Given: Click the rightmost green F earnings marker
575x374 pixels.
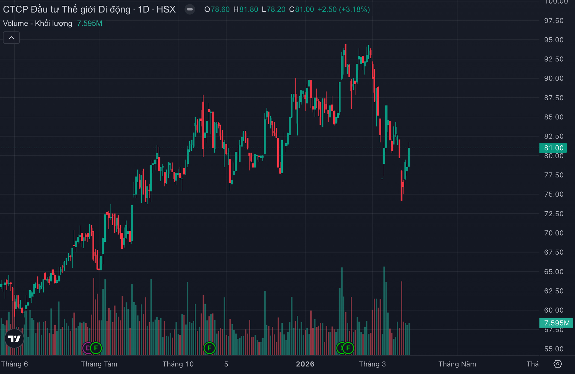Looking at the screenshot, I should pos(348,348).
